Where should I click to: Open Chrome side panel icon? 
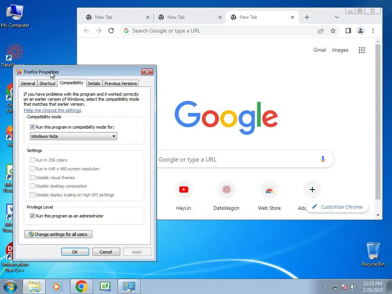[348, 31]
